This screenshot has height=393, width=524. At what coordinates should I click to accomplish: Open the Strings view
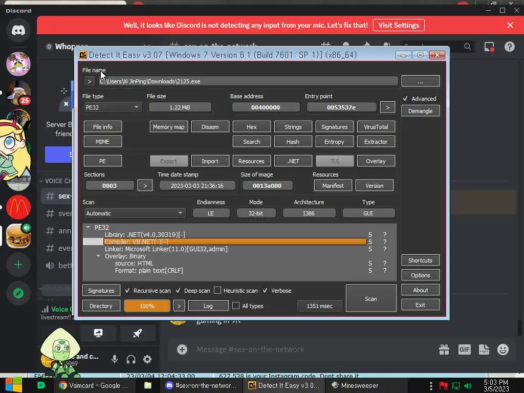coord(293,127)
